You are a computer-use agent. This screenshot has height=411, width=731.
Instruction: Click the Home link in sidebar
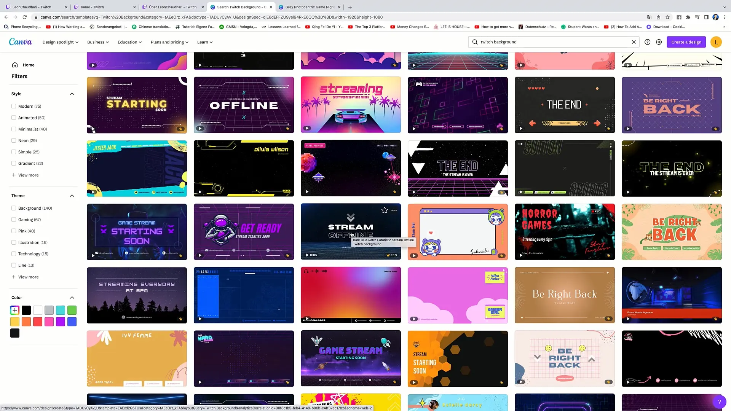pyautogui.click(x=29, y=65)
